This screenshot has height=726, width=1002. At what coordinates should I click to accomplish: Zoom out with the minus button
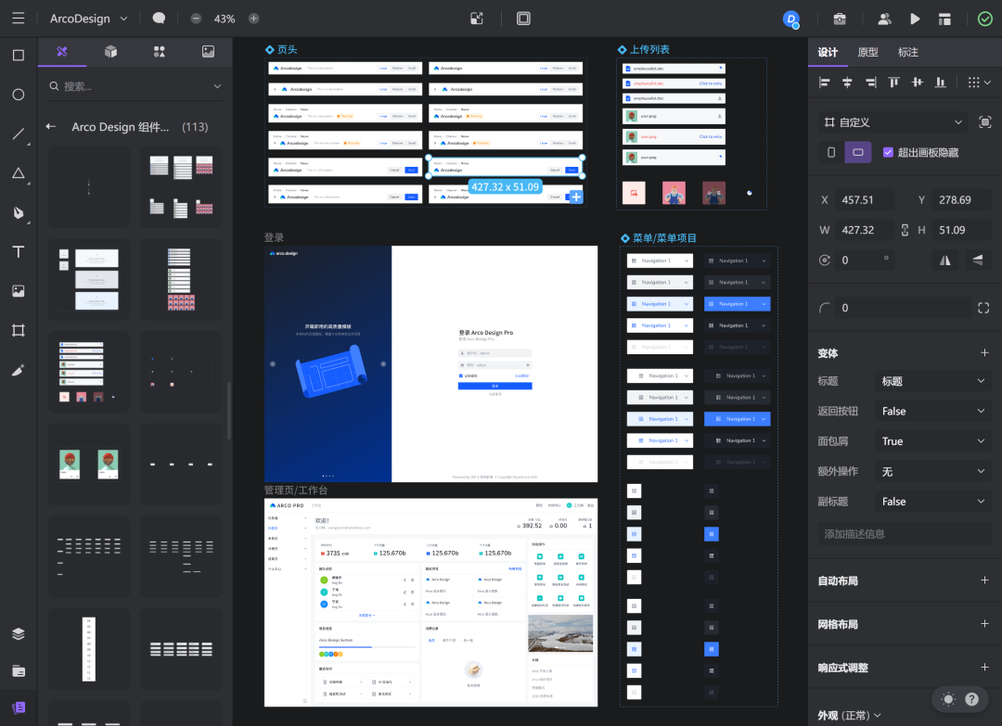pos(196,19)
